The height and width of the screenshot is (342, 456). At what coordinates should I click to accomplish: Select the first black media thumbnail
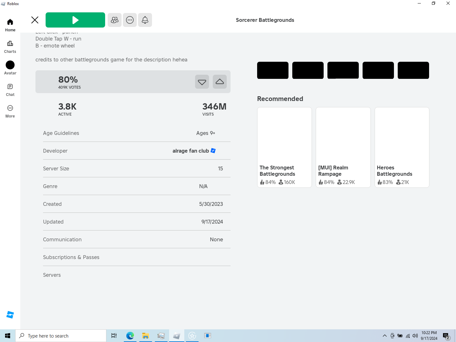(x=273, y=70)
